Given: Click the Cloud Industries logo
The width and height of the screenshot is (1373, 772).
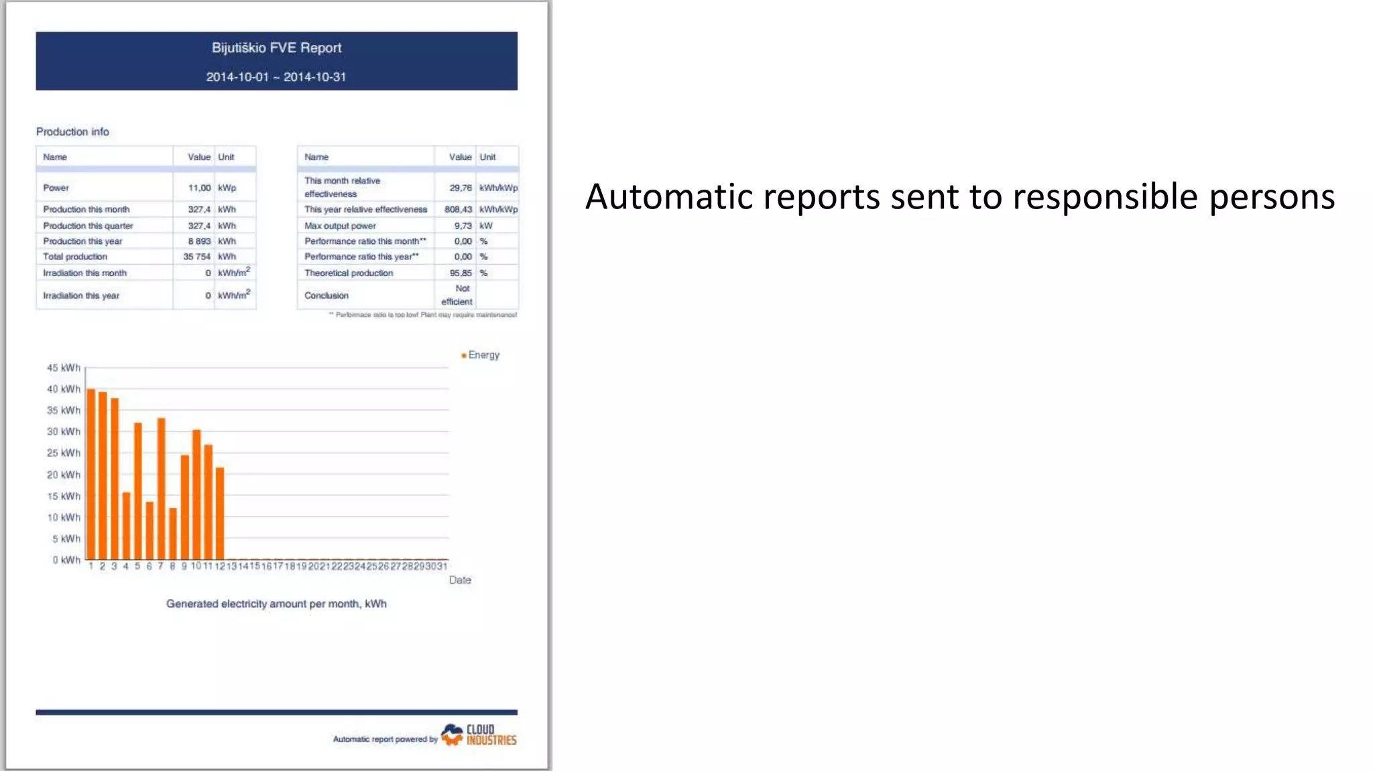Looking at the screenshot, I should [479, 735].
